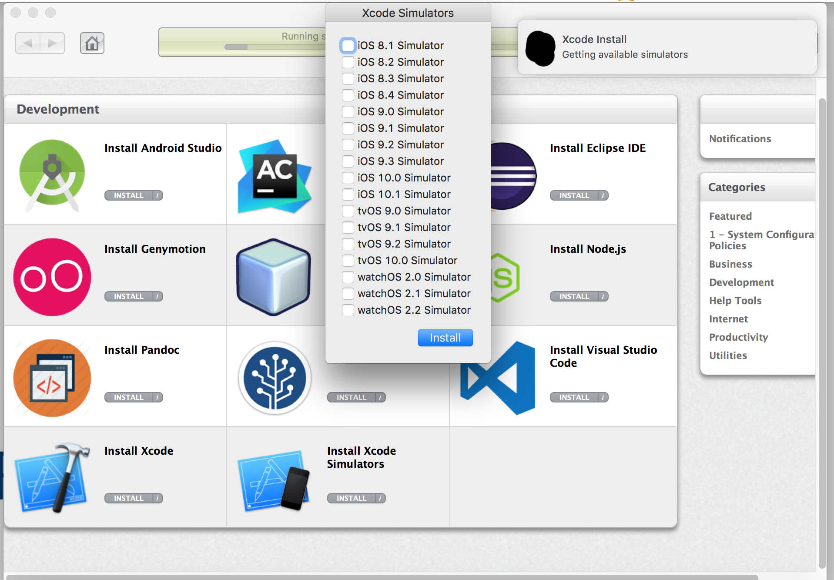Navigate forward with the right arrow
This screenshot has height=580, width=834.
[x=53, y=43]
